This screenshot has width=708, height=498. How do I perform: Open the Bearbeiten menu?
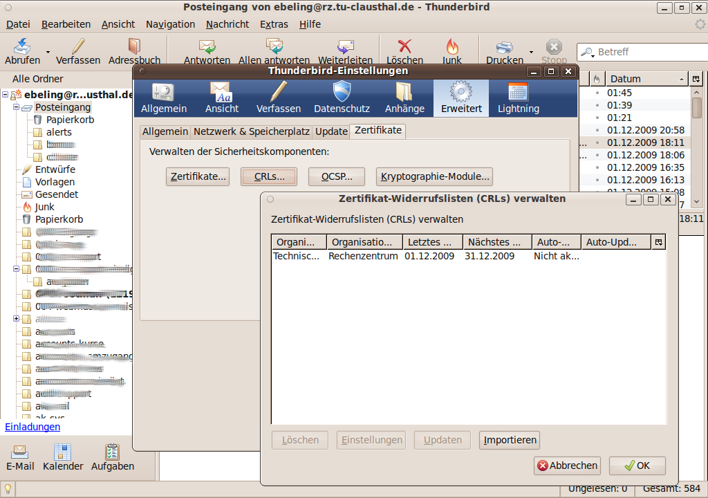(x=66, y=24)
